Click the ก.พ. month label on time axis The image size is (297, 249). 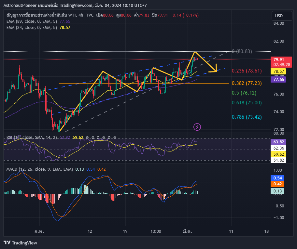tap(39, 231)
